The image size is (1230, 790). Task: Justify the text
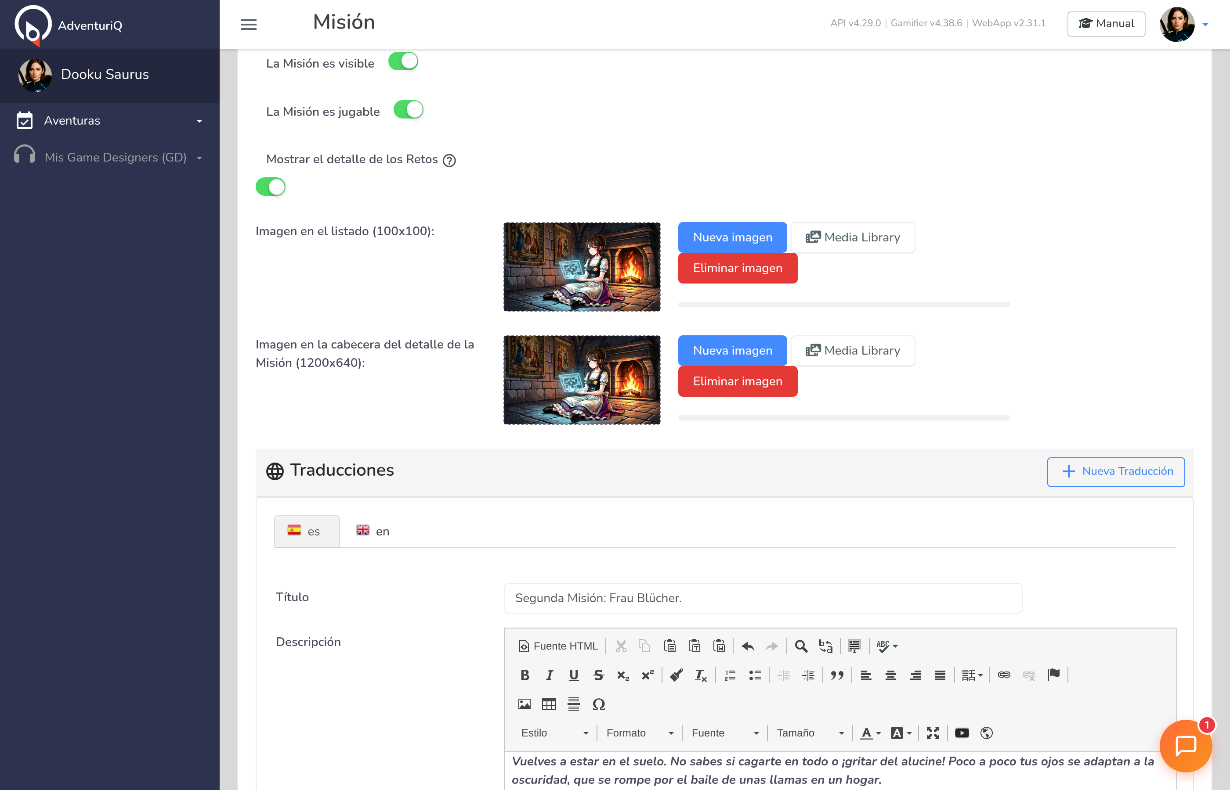point(940,675)
